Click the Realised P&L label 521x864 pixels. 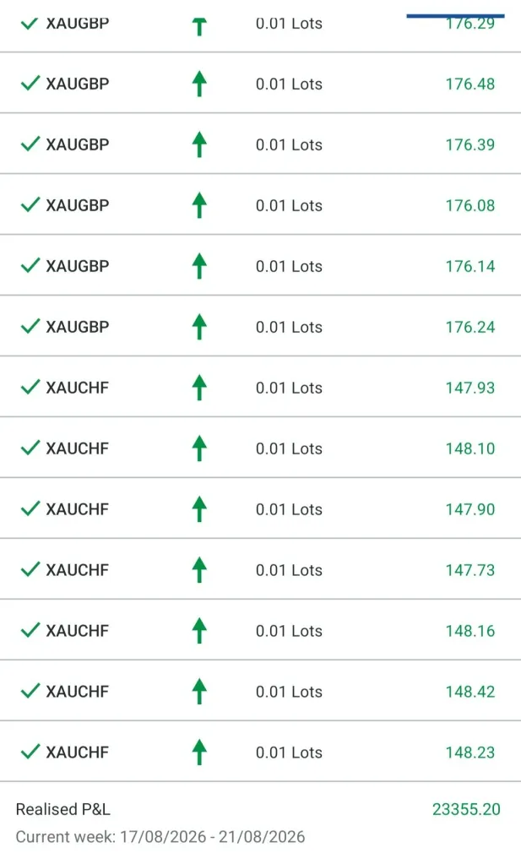pos(63,809)
